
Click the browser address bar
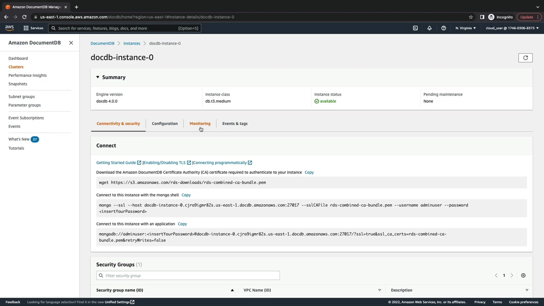coord(251,17)
